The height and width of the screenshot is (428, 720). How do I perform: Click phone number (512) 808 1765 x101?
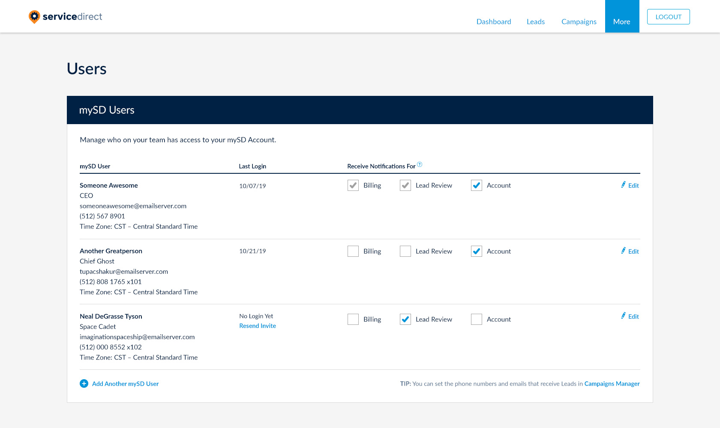tap(111, 282)
